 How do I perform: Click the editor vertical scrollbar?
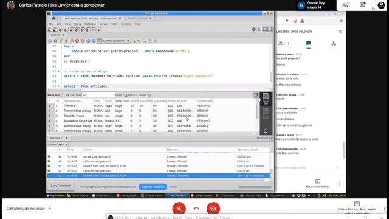(271, 77)
